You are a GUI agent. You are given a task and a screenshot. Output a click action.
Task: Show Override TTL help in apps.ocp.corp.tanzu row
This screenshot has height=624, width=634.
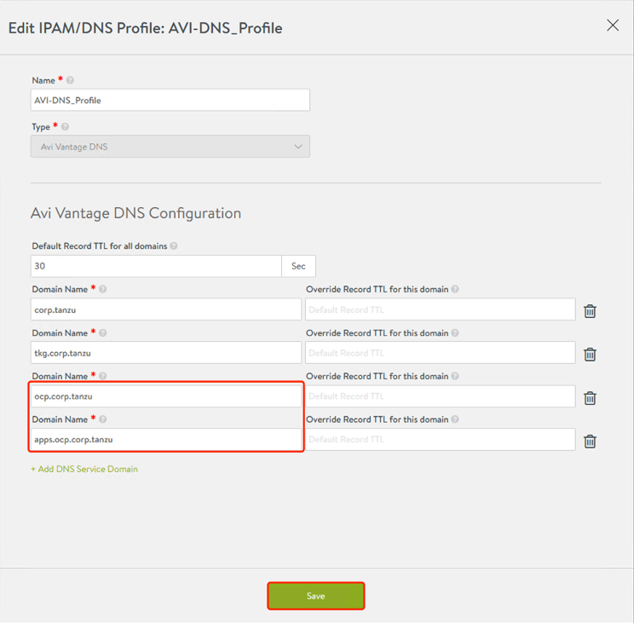(x=455, y=419)
